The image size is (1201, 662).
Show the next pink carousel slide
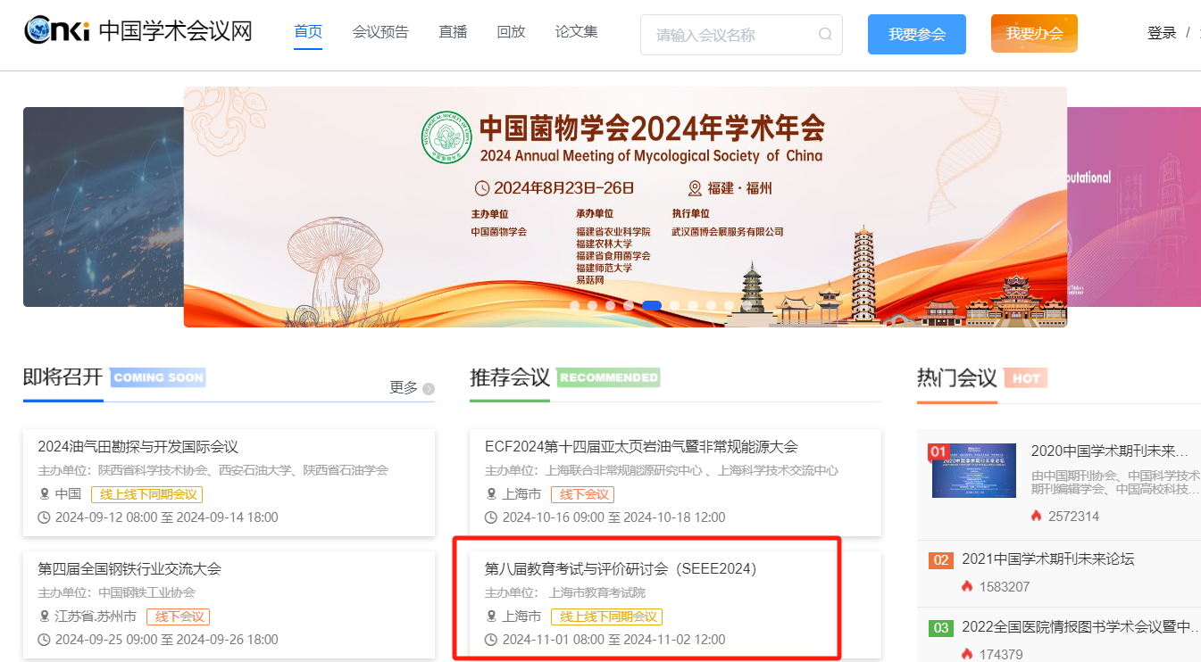tap(1134, 207)
